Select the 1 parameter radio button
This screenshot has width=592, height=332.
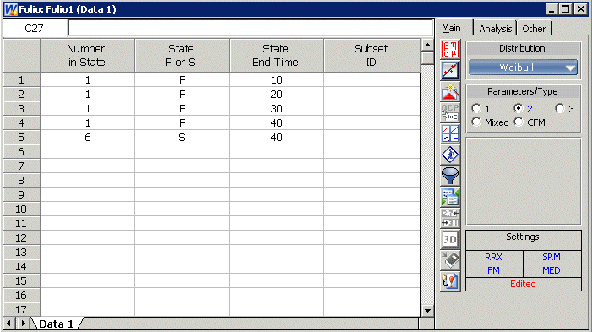pos(476,108)
